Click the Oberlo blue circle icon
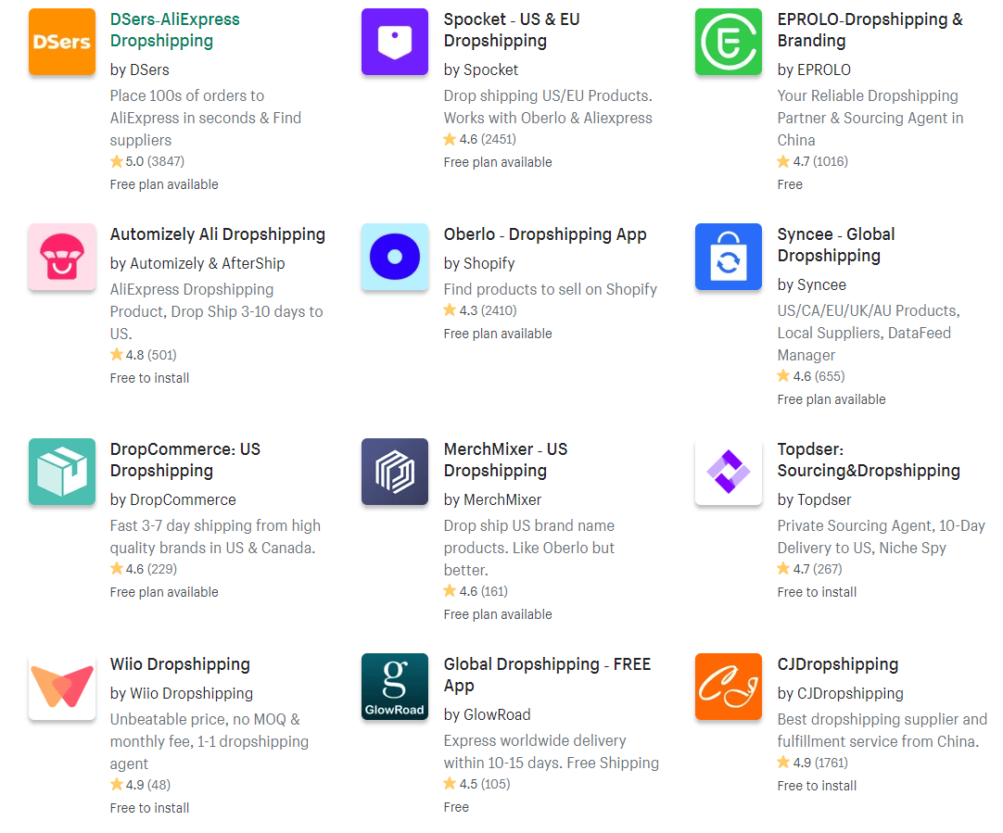 pos(395,257)
